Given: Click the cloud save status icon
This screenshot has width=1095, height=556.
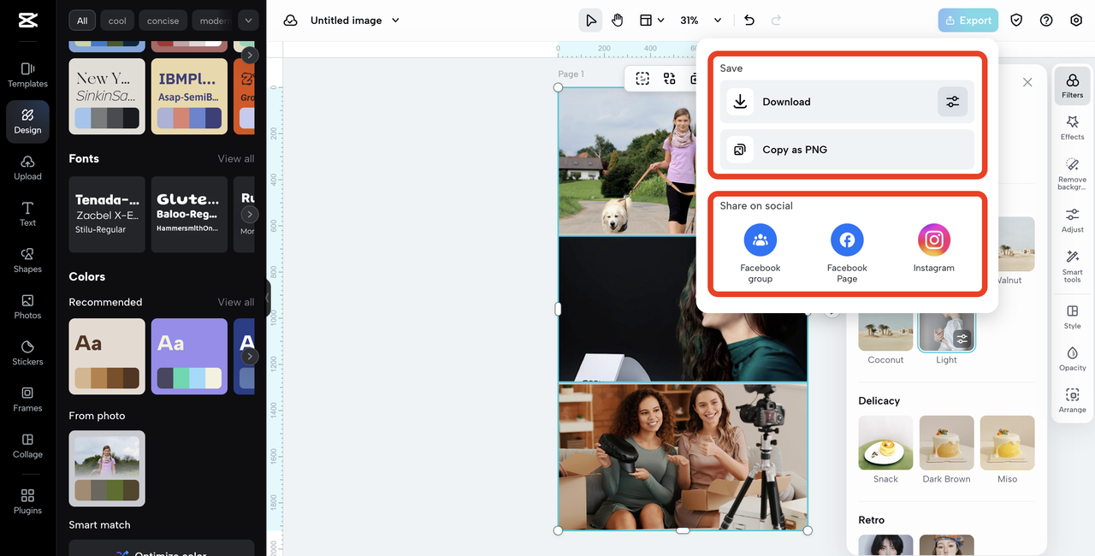Looking at the screenshot, I should [x=291, y=21].
